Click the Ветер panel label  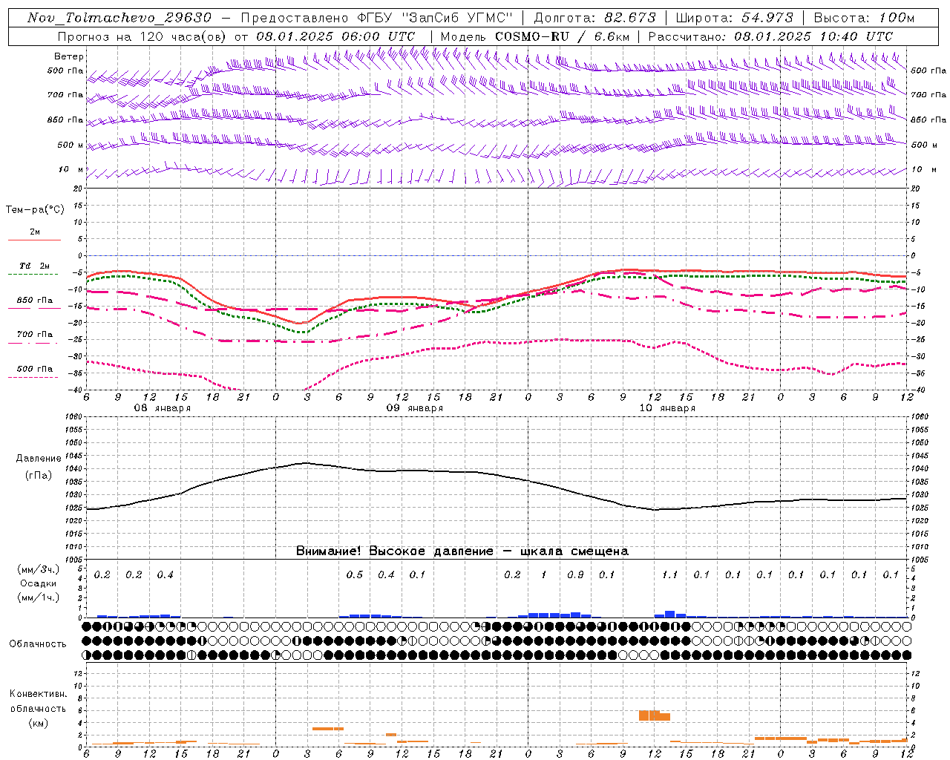point(68,56)
